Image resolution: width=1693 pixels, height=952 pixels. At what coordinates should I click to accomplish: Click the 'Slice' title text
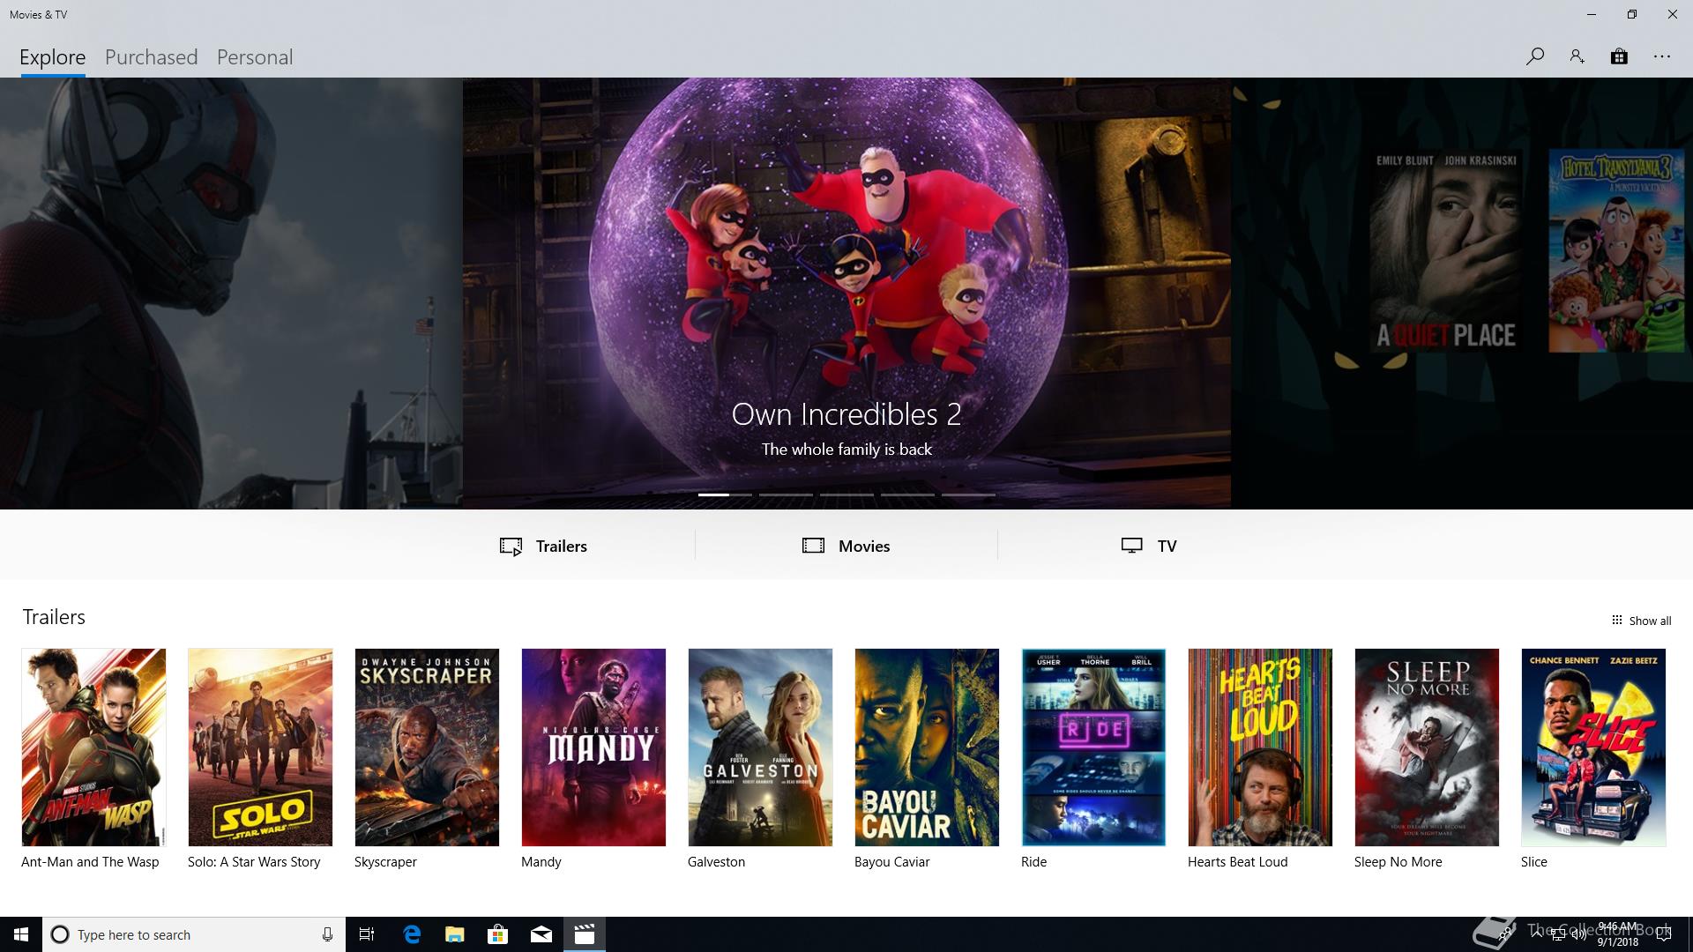(1533, 862)
